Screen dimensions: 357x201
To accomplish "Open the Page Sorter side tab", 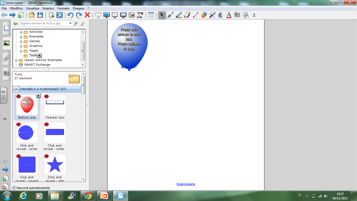I will (x=6, y=28).
